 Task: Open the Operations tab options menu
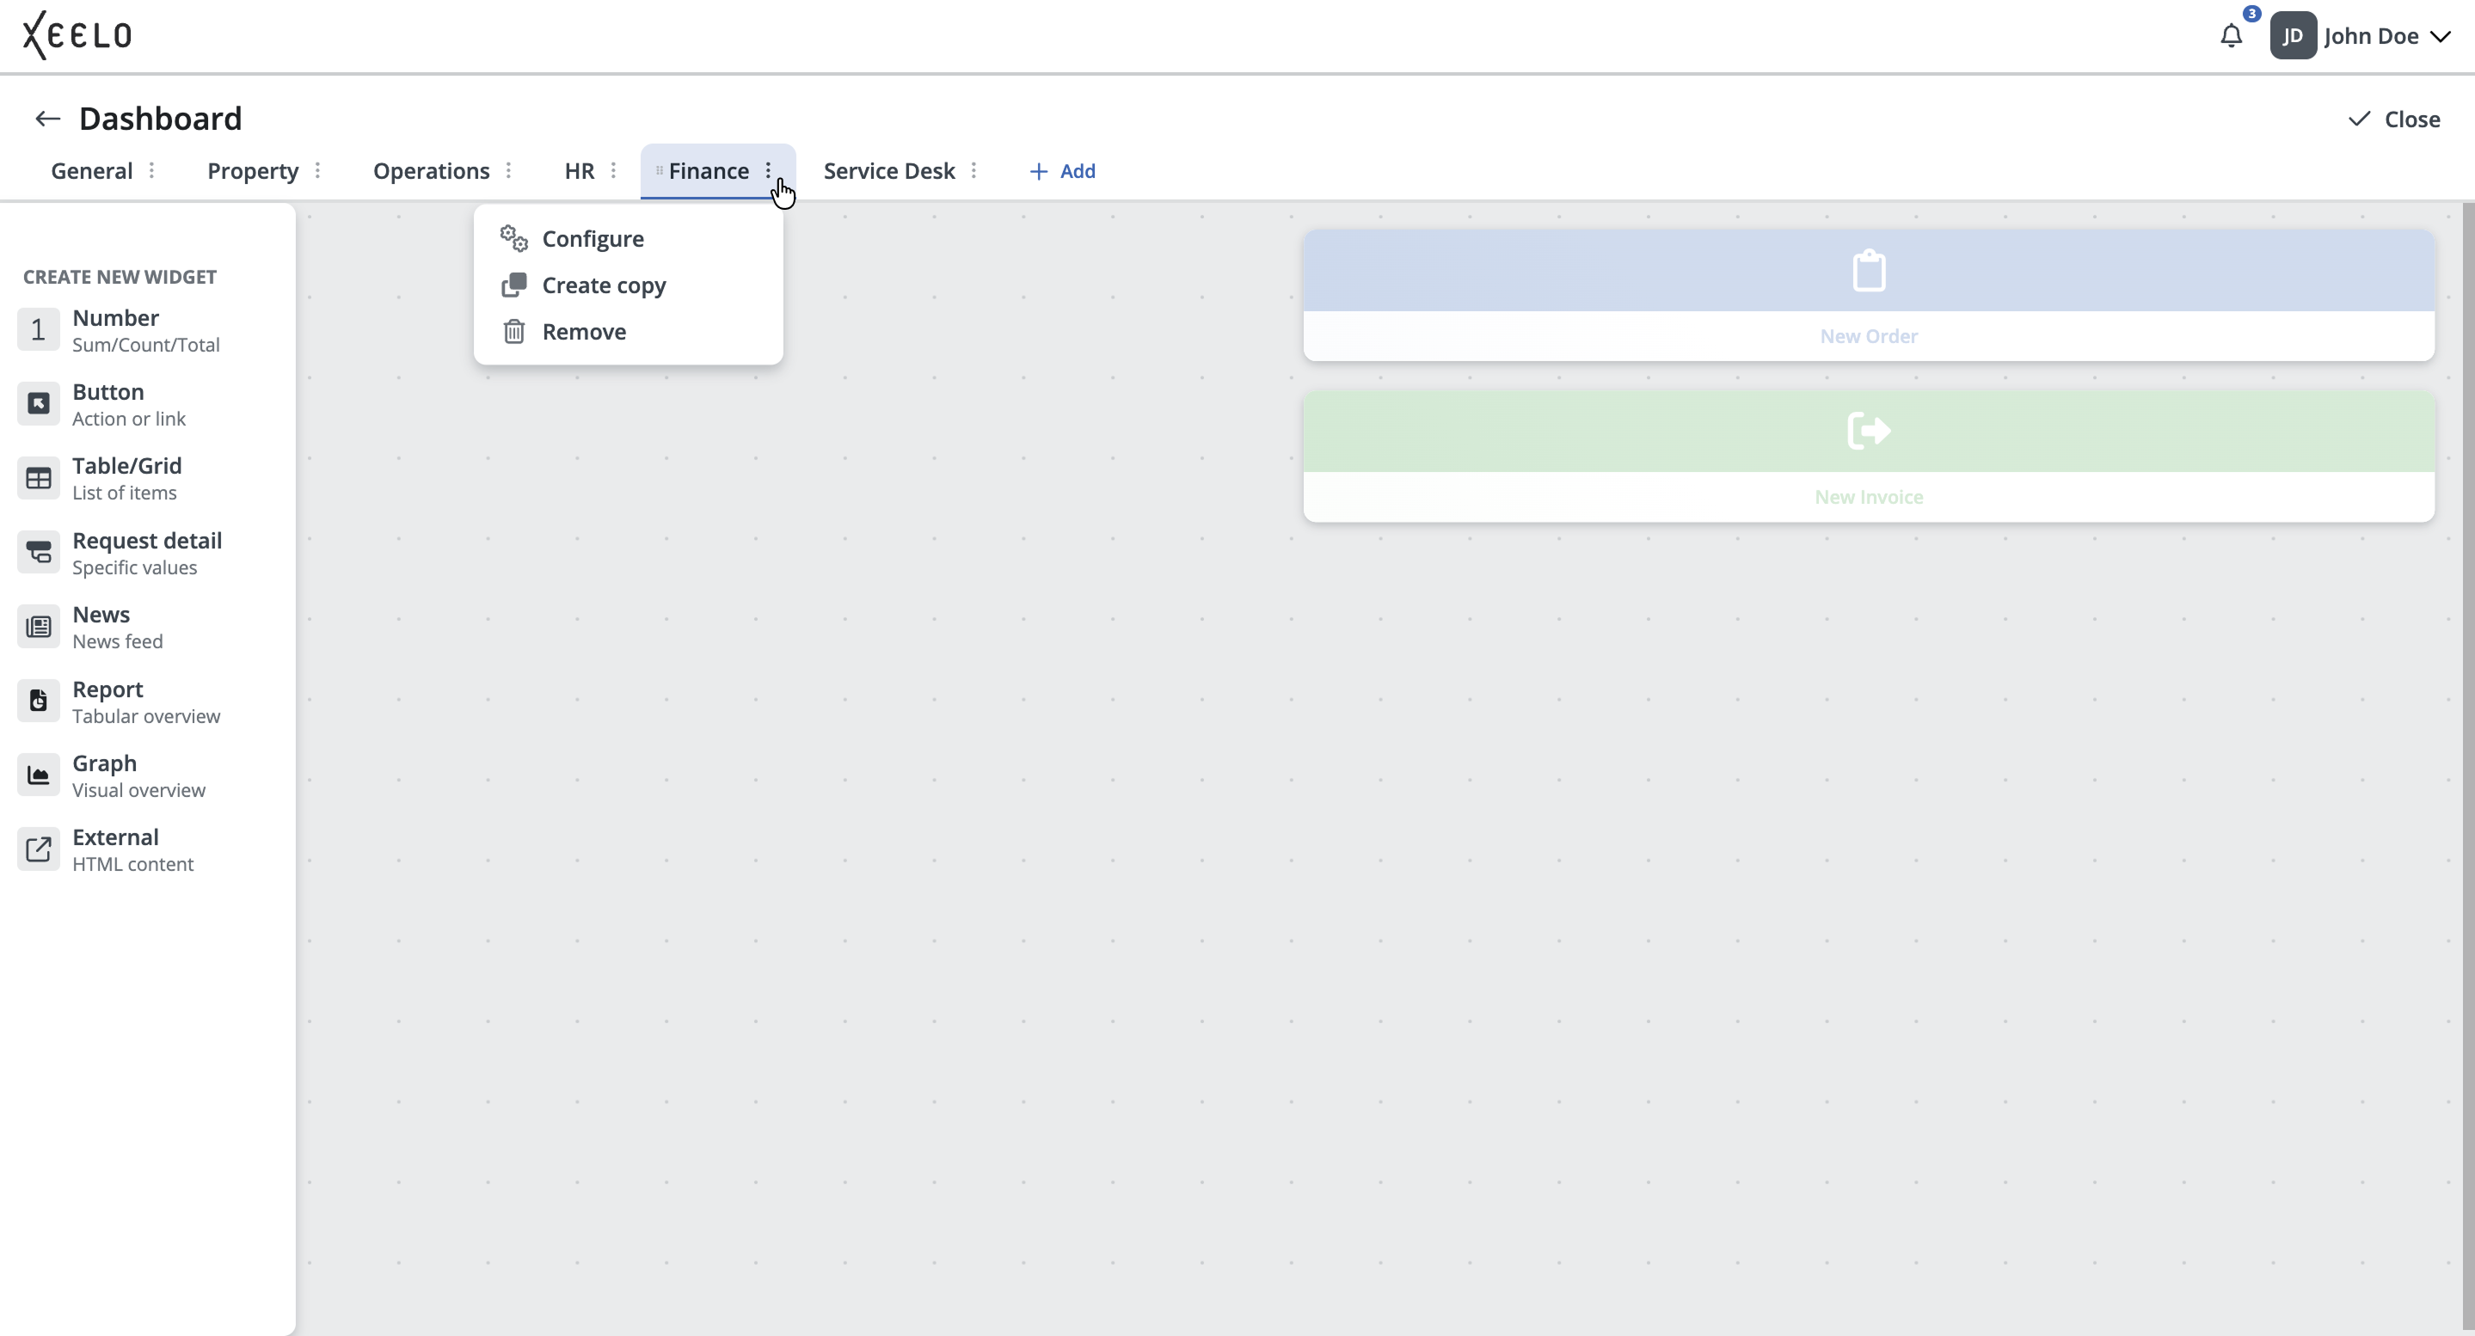point(508,171)
